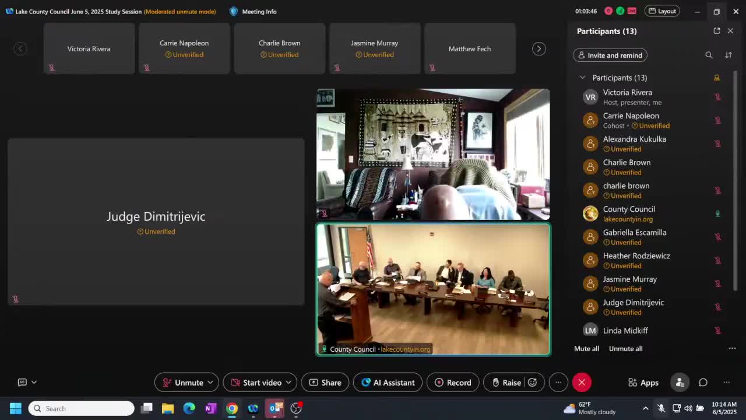Show next participants in the filmstrip

539,49
